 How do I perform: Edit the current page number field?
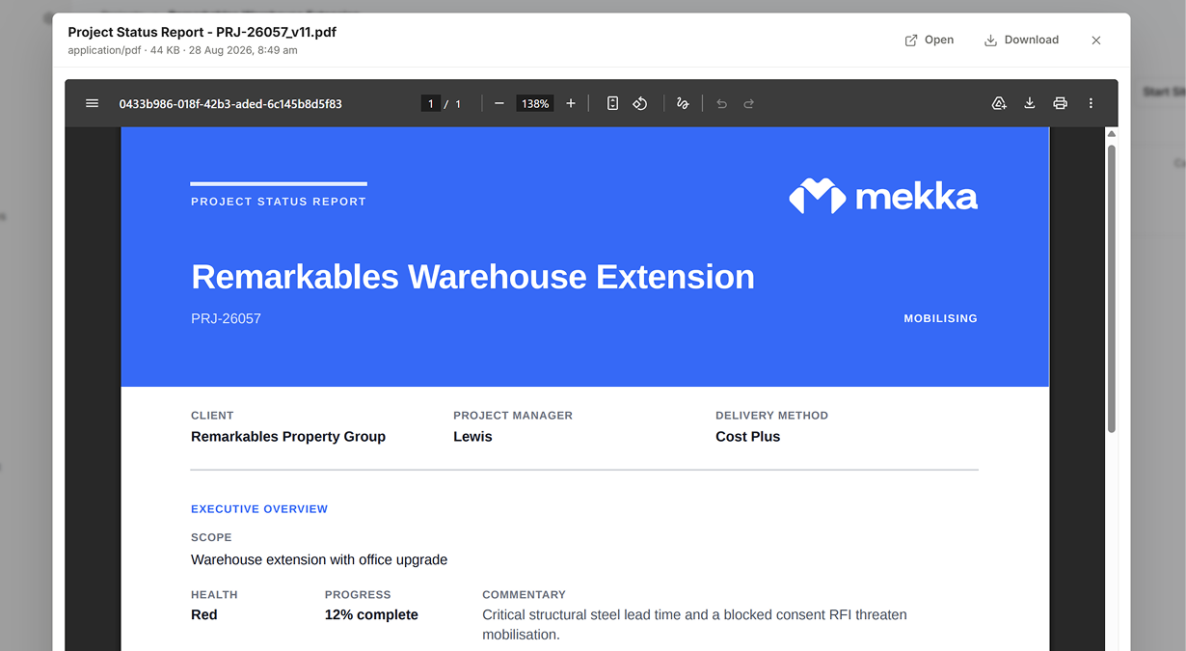[x=431, y=103]
